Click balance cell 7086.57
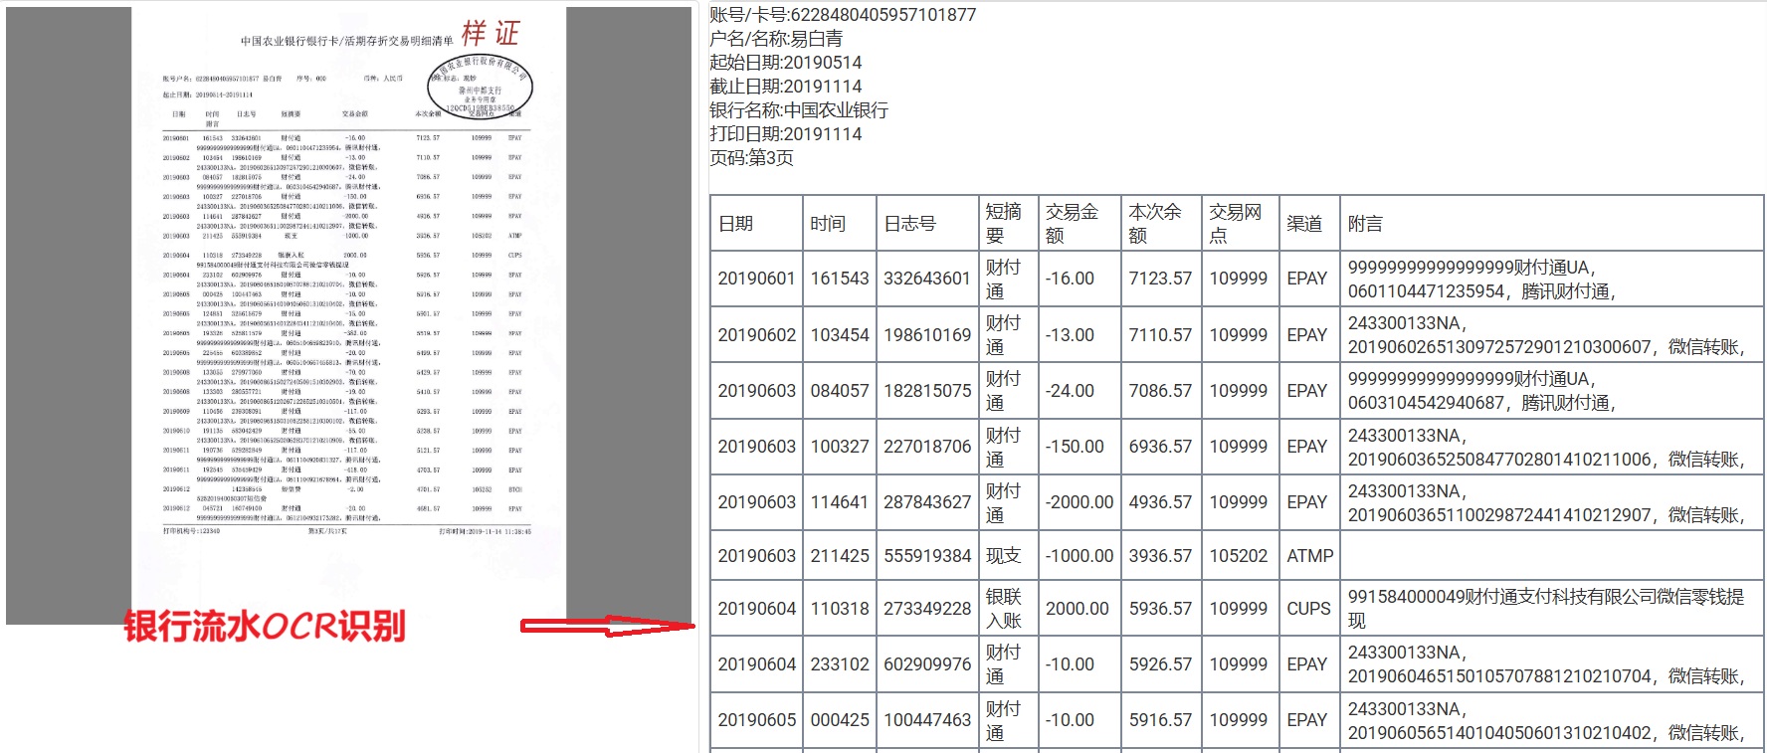Image resolution: width=1767 pixels, height=753 pixels. [1161, 391]
